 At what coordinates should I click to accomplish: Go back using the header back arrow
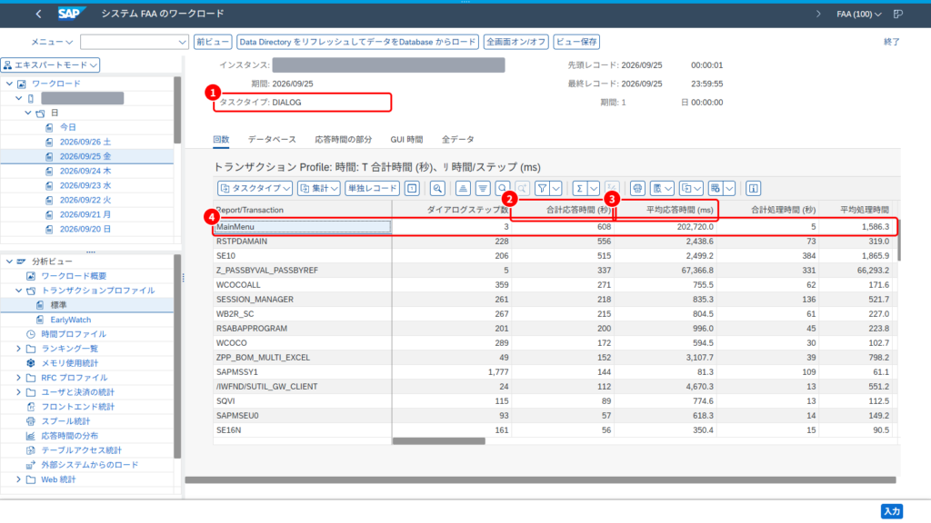click(38, 14)
